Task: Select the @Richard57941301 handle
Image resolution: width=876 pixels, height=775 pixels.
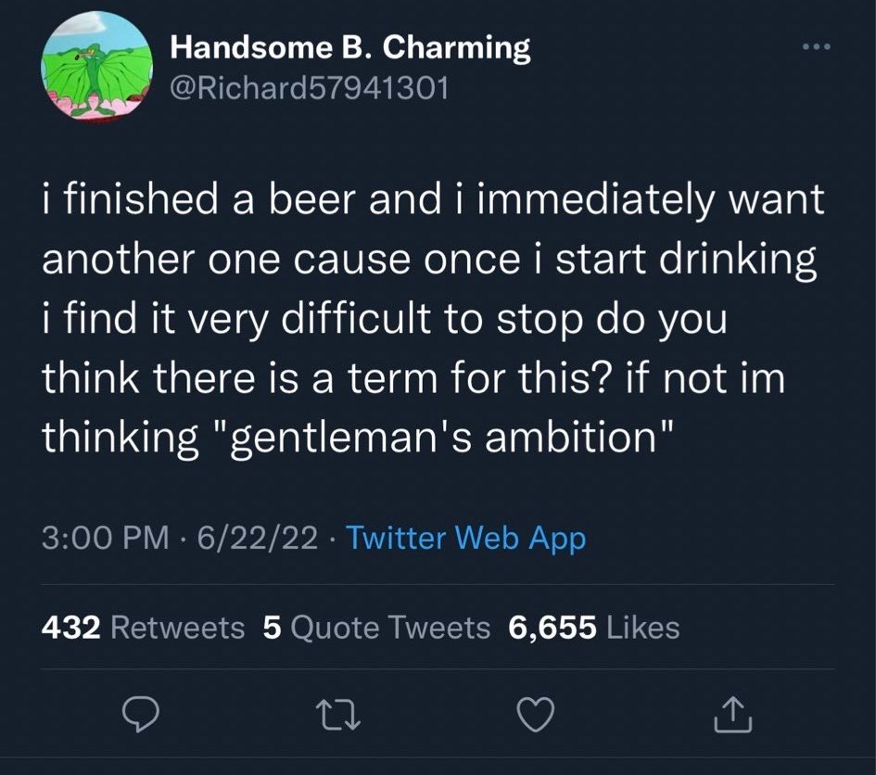Action: [309, 88]
